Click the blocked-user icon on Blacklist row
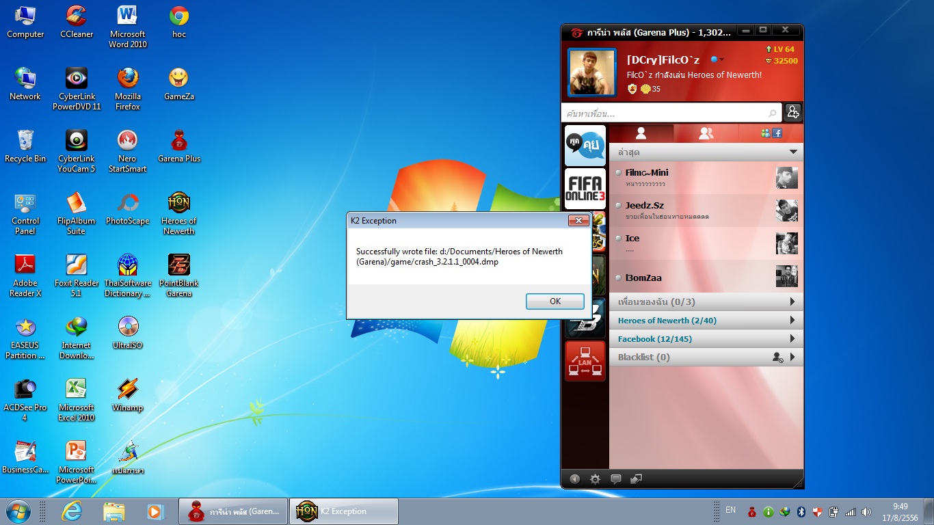Screen dimensions: 934x525 (777, 357)
